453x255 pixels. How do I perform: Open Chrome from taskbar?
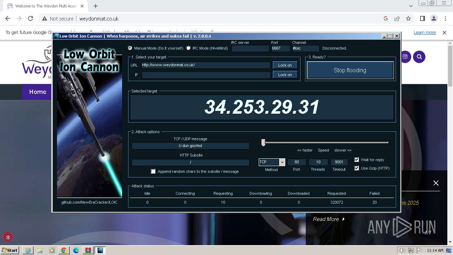pyautogui.click(x=64, y=250)
